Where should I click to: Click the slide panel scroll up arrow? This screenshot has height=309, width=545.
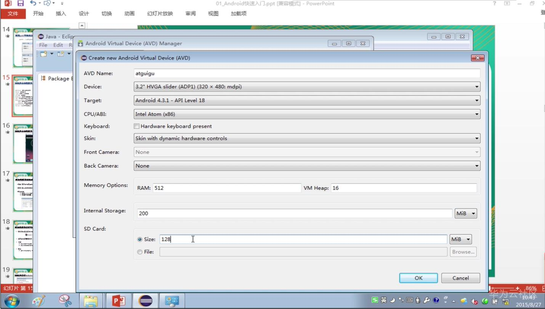click(82, 26)
